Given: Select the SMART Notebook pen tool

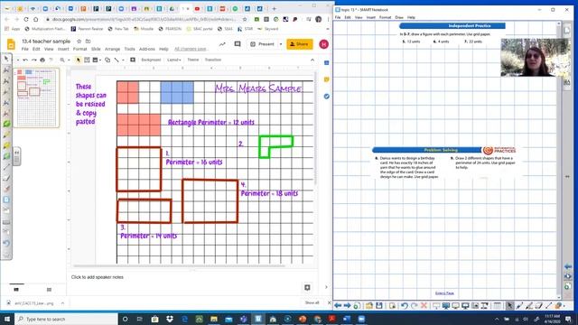Looking at the screenshot, I should [x=519, y=305].
